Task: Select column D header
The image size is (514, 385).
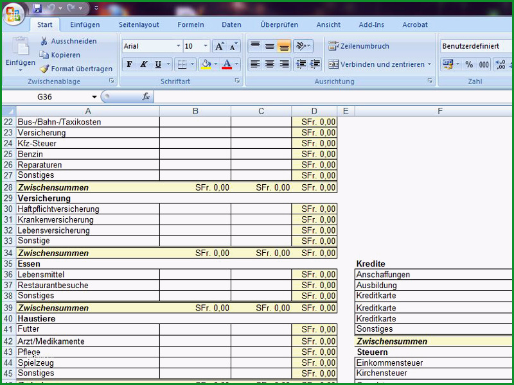Action: pos(314,111)
